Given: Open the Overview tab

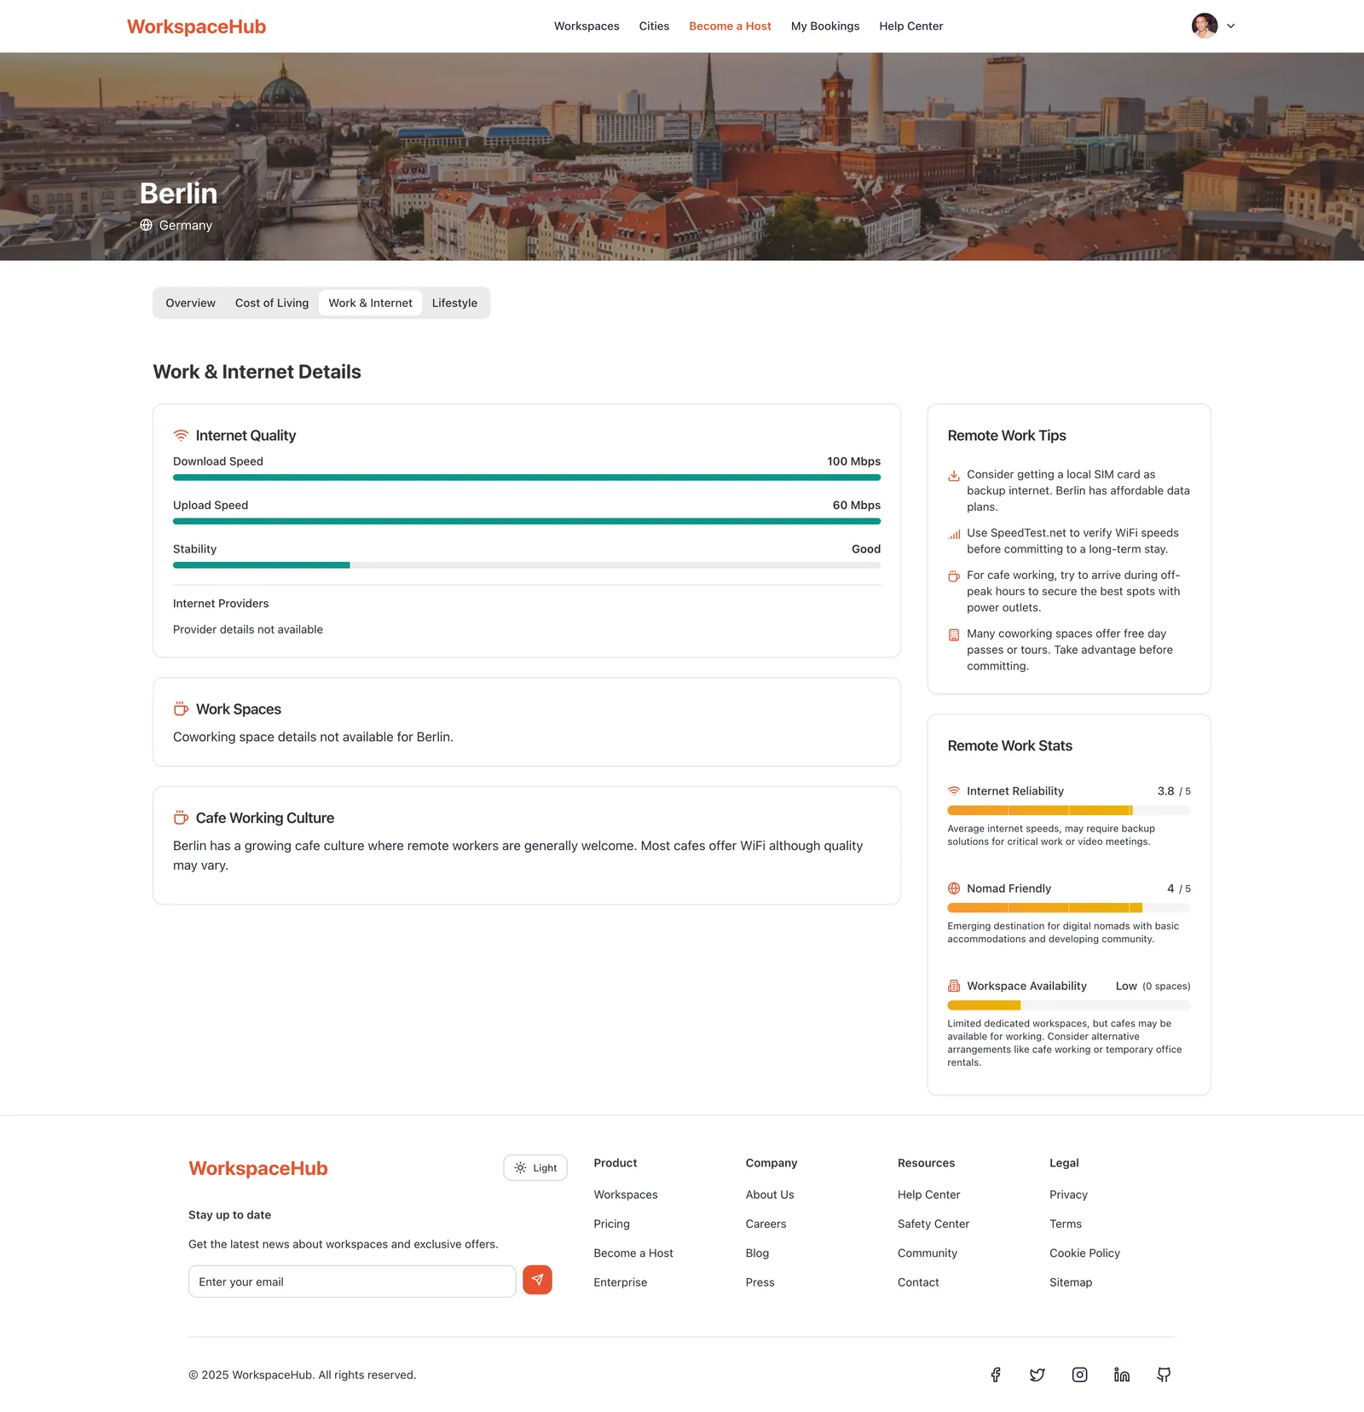Looking at the screenshot, I should tap(190, 303).
